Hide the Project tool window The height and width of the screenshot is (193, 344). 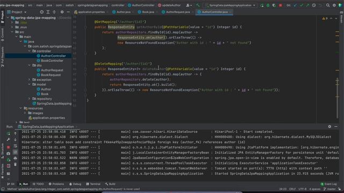(x=68, y=12)
